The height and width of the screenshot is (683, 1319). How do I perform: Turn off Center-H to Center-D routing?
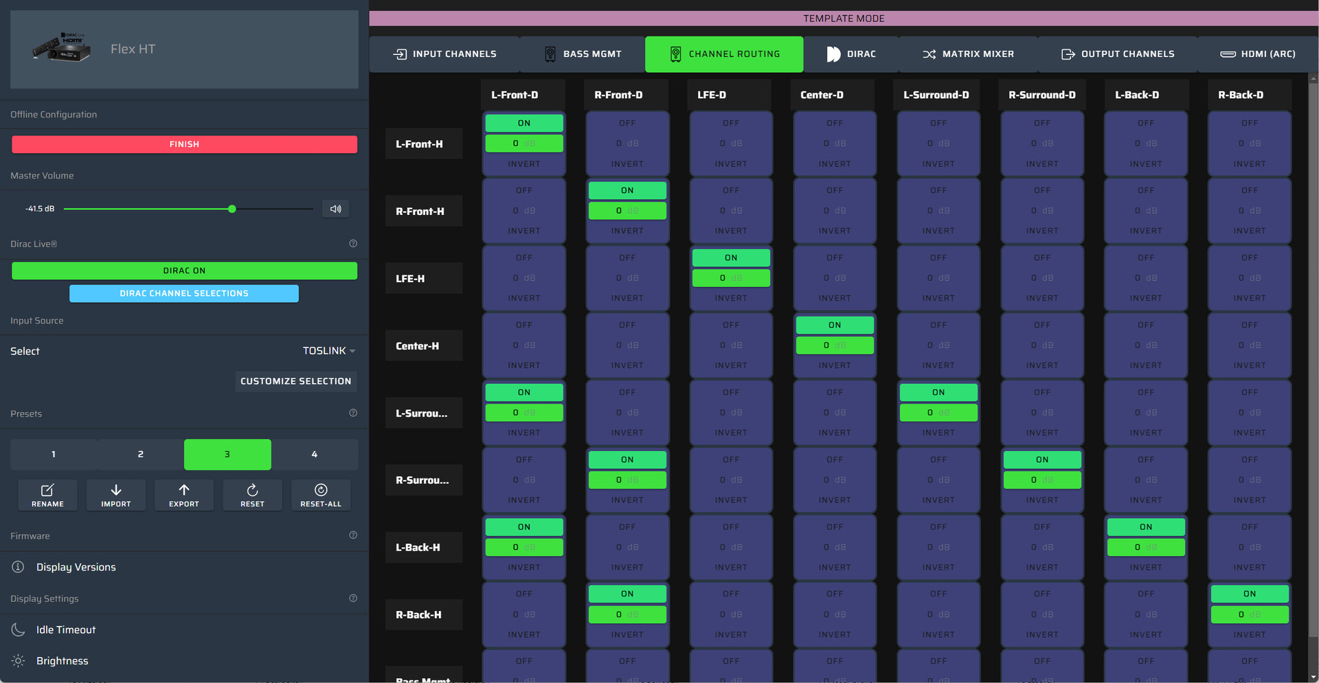(x=835, y=325)
